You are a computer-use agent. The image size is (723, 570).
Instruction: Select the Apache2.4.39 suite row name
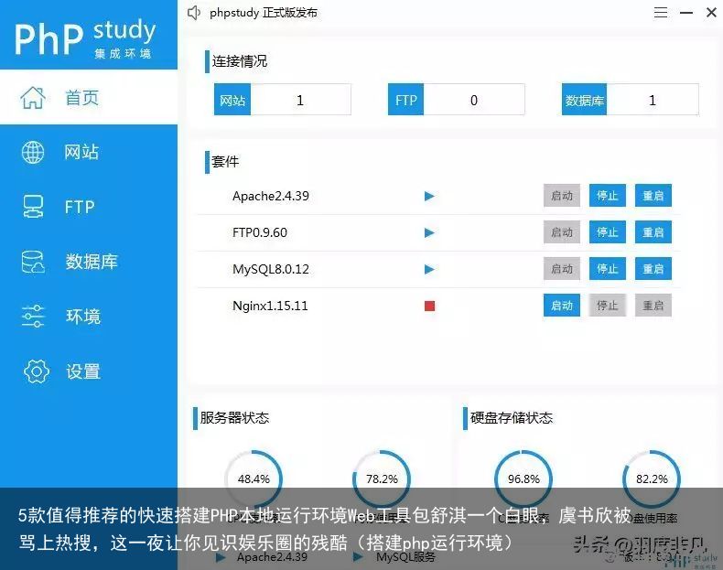pos(271,197)
